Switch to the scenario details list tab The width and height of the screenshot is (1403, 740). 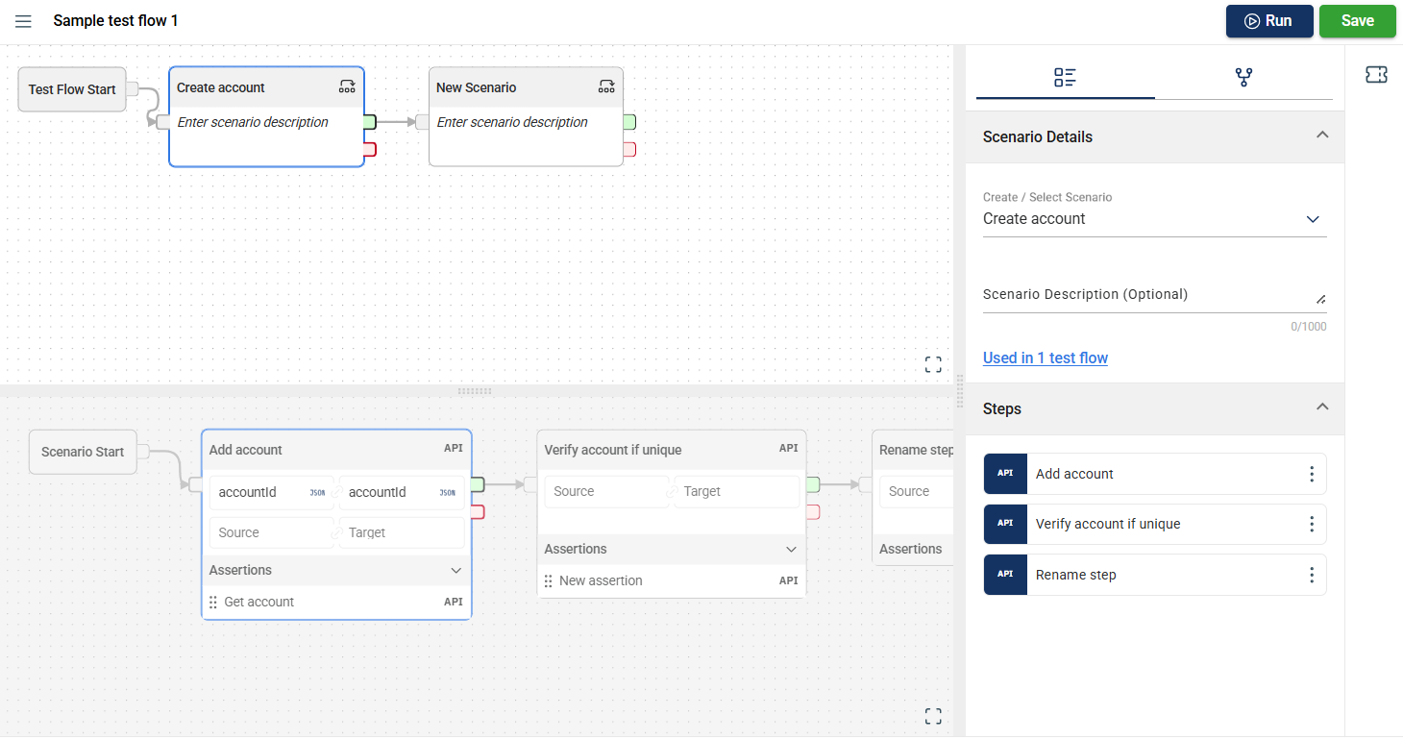[1065, 78]
